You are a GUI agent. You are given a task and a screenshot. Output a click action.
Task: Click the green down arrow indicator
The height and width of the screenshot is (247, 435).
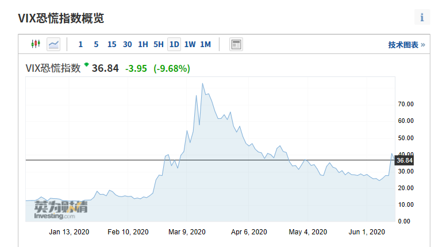(x=86, y=64)
